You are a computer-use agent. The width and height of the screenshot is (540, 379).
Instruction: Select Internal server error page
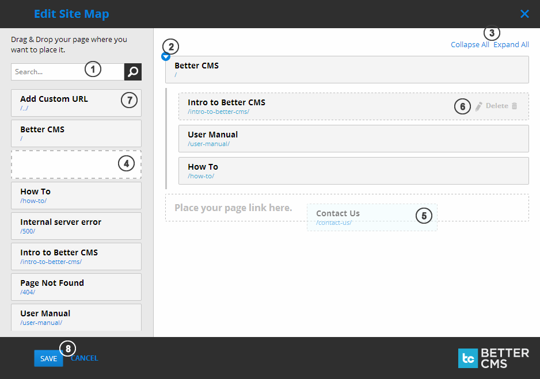tap(76, 226)
